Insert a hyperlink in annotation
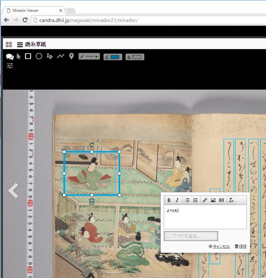The width and height of the screenshot is (266, 278). [205, 200]
